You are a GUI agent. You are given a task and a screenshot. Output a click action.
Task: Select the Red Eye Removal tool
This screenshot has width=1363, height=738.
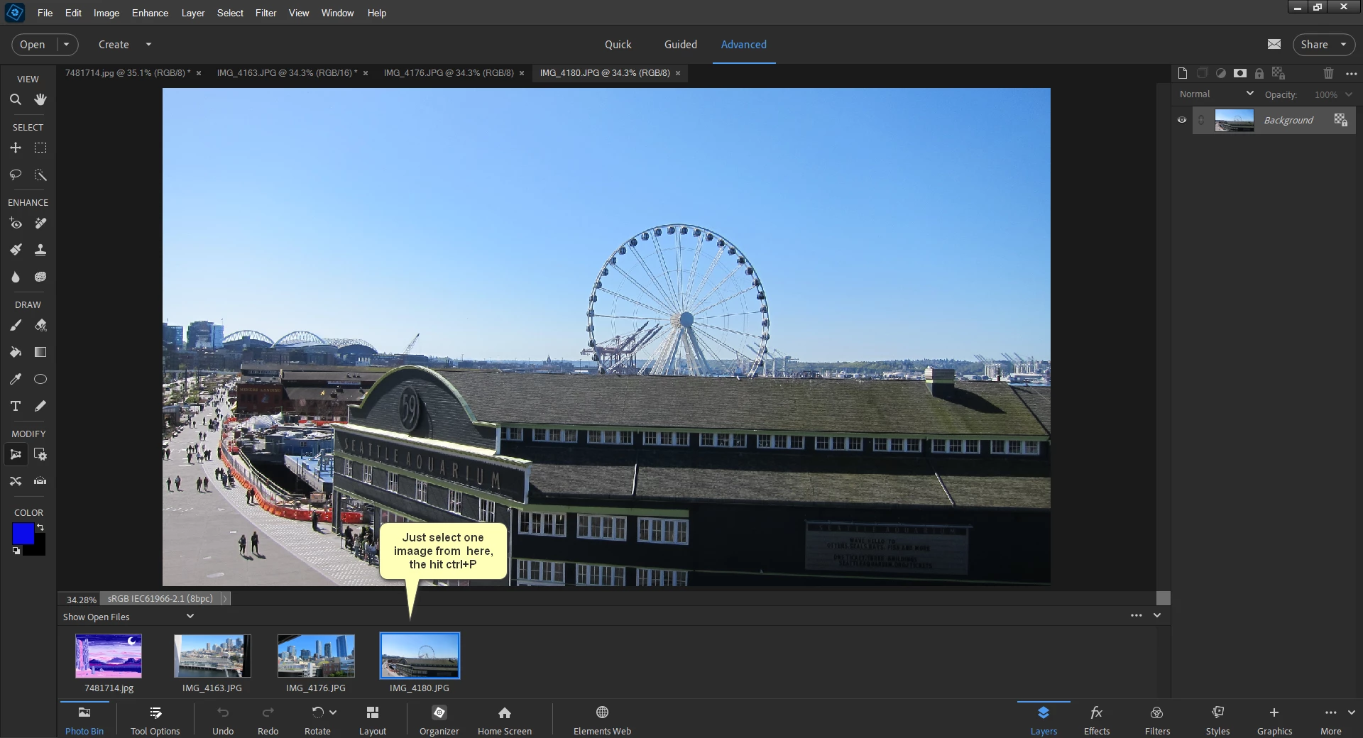click(15, 224)
